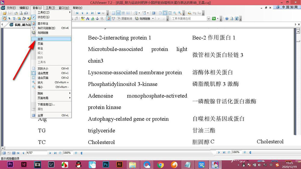Open dropdown arrow beside 划词链接 button
This screenshot has height=169, width=301.
(153, 19)
